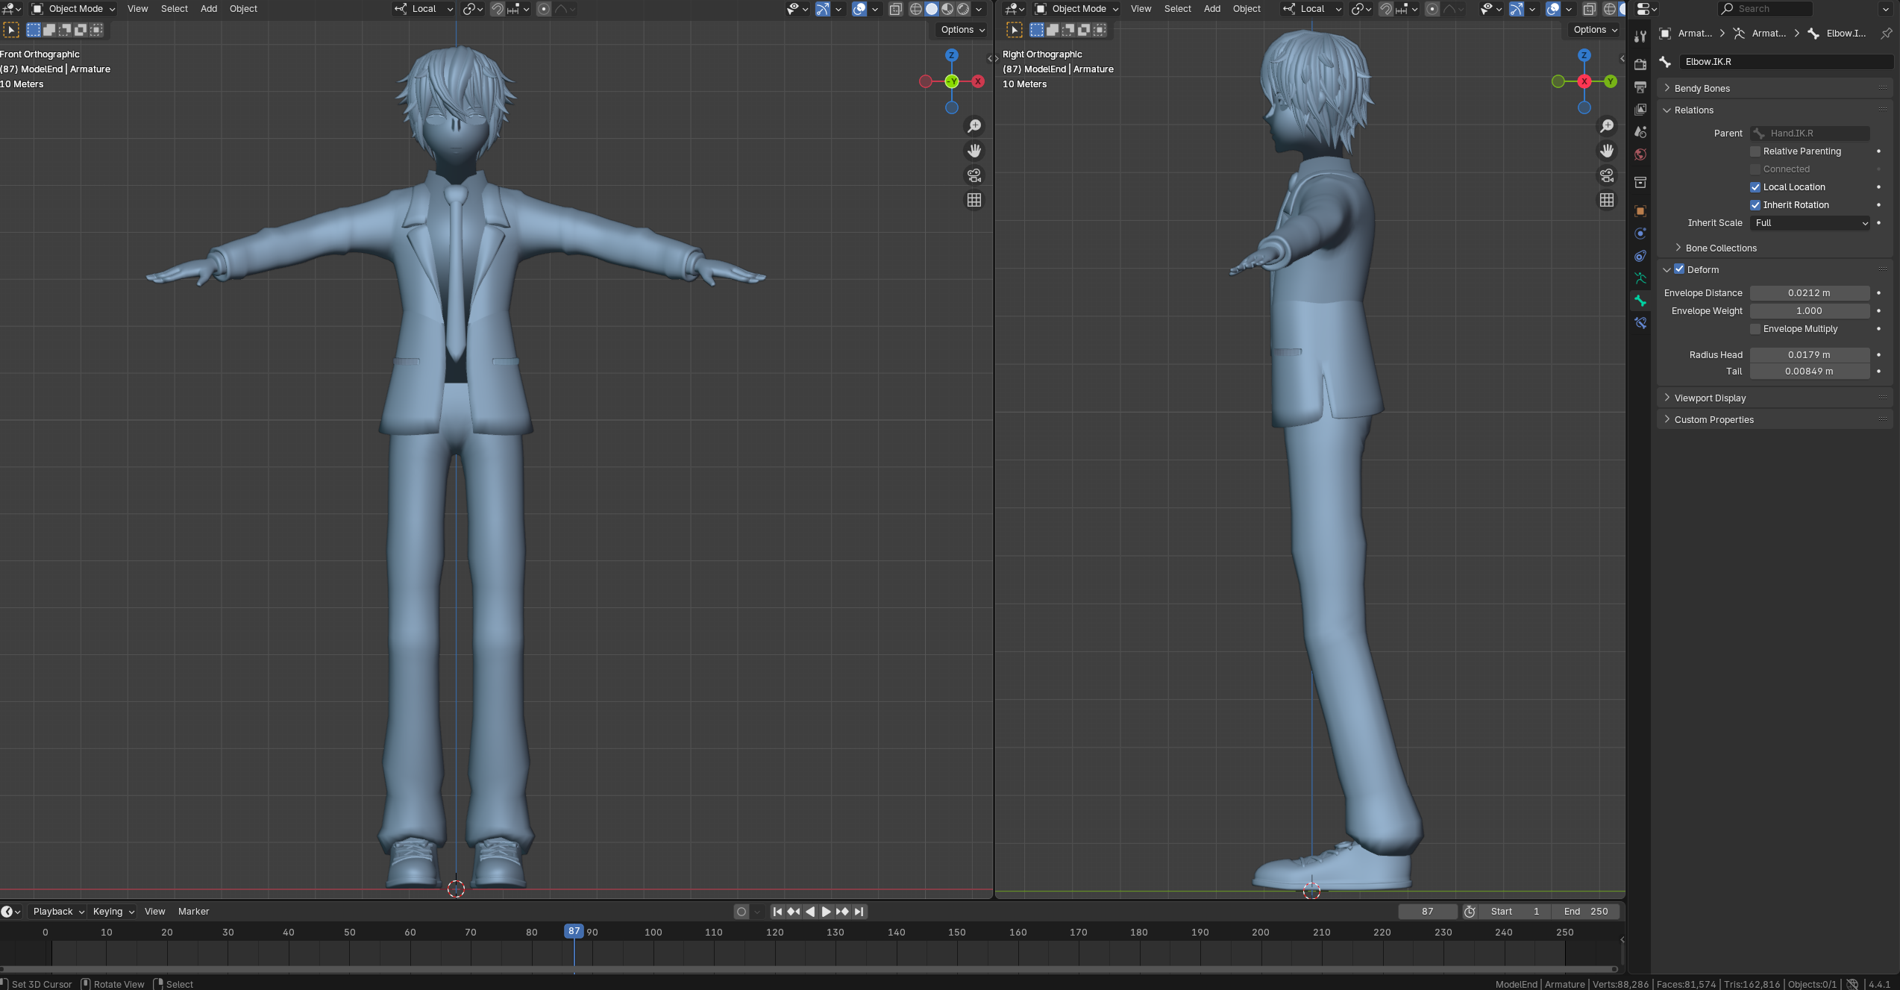Open the Render properties tab icon
Image resolution: width=1900 pixels, height=990 pixels.
click(x=1640, y=65)
